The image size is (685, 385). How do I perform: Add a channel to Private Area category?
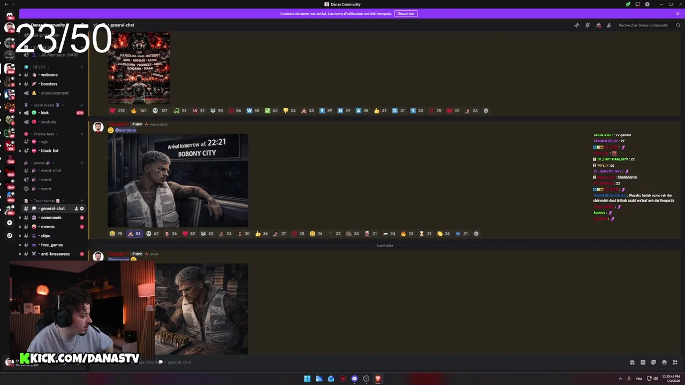[82, 134]
